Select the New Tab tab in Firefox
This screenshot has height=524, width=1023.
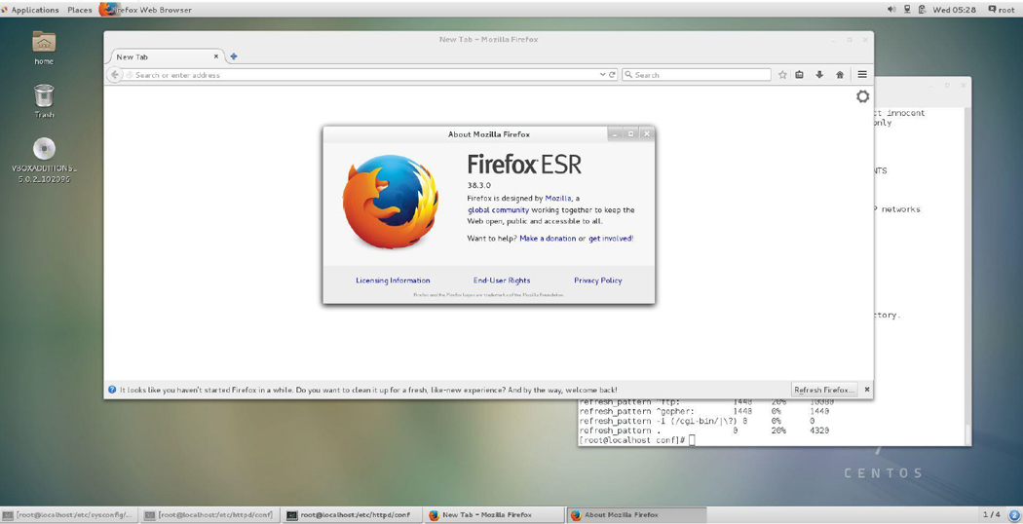tap(168, 56)
